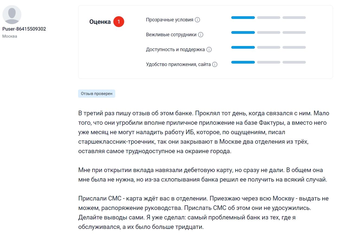Screen dimensions: 340x237
Task: Click the Отзыв проверен badge
Action: coord(97,94)
